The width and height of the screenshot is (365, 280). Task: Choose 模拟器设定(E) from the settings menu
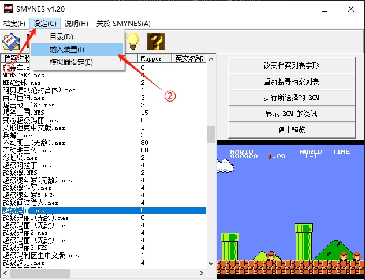77,62
